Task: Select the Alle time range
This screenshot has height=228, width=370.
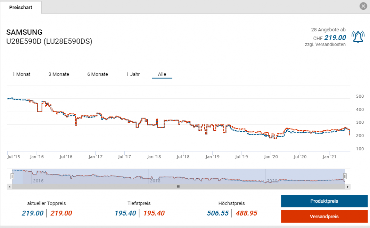Action: click(162, 74)
